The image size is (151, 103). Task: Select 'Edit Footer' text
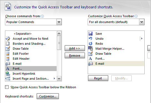point(21,54)
